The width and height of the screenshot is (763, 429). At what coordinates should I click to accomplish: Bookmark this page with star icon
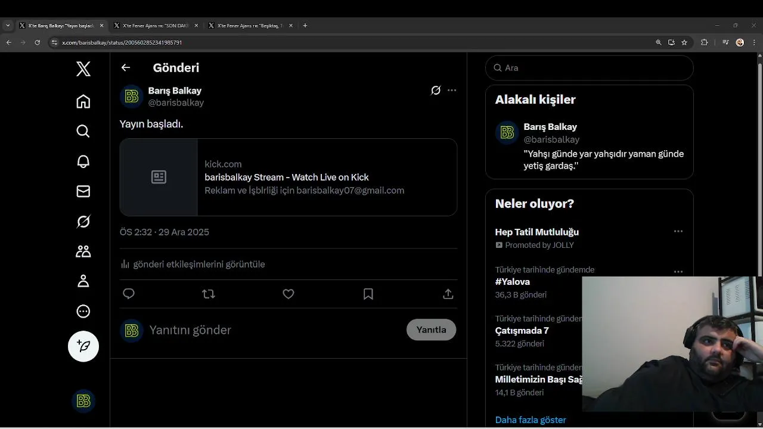click(x=684, y=42)
